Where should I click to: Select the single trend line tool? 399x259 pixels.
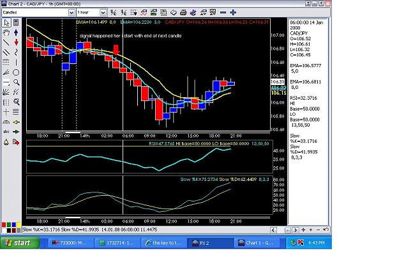tap(6, 42)
